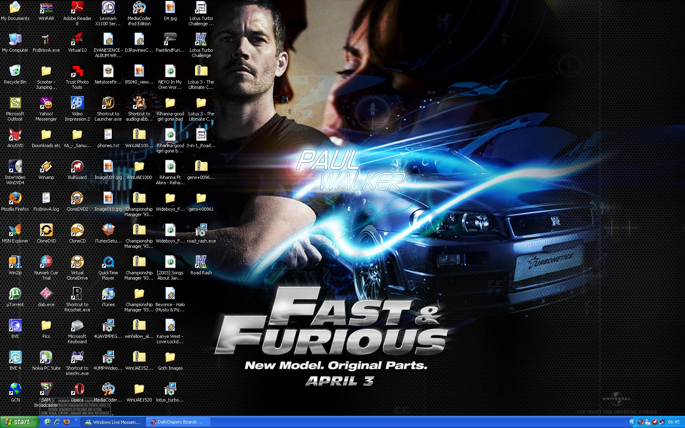685x428 pixels.
Task: Select the Recycle Bin icon
Action: pos(15,75)
